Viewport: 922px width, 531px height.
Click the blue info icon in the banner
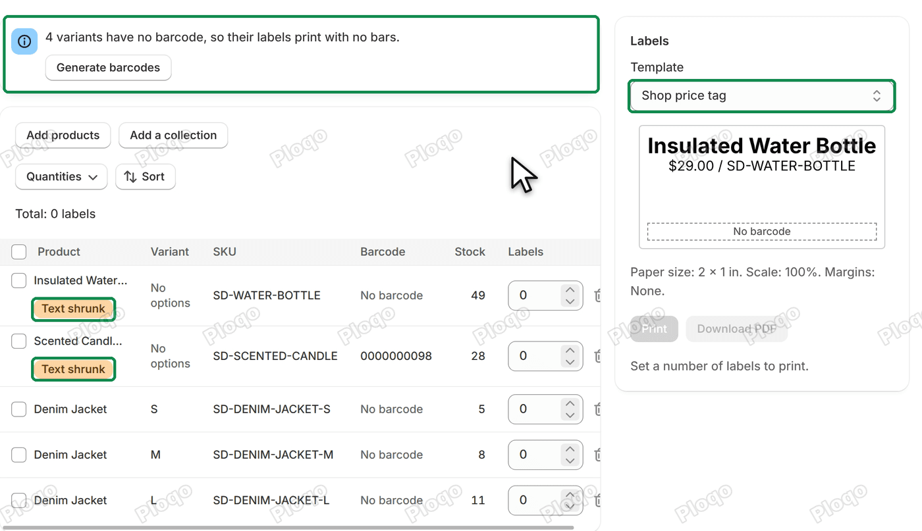pyautogui.click(x=24, y=41)
